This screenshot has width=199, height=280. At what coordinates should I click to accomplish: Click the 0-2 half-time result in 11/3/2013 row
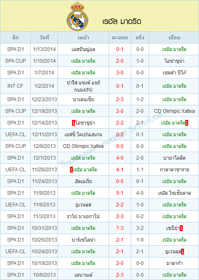coord(140,216)
